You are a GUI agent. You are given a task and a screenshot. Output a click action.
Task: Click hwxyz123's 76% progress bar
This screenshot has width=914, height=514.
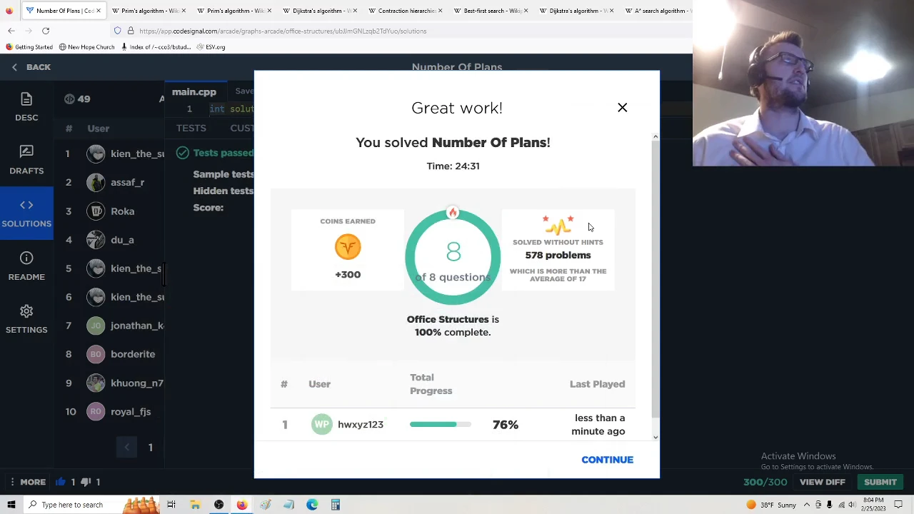pyautogui.click(x=441, y=425)
